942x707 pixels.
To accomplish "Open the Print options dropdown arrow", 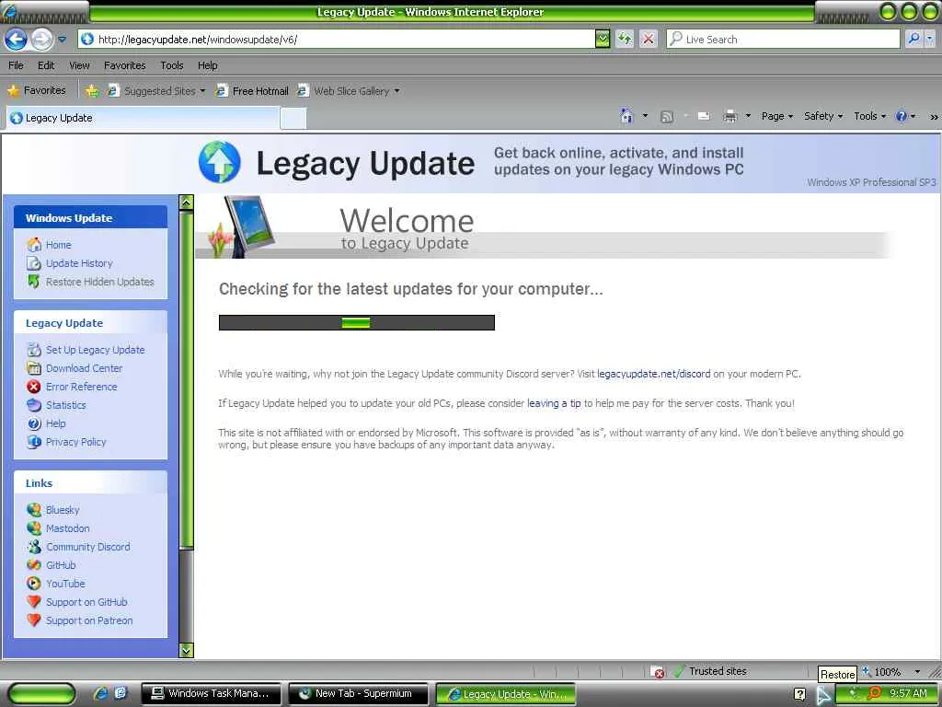I will coord(748,117).
